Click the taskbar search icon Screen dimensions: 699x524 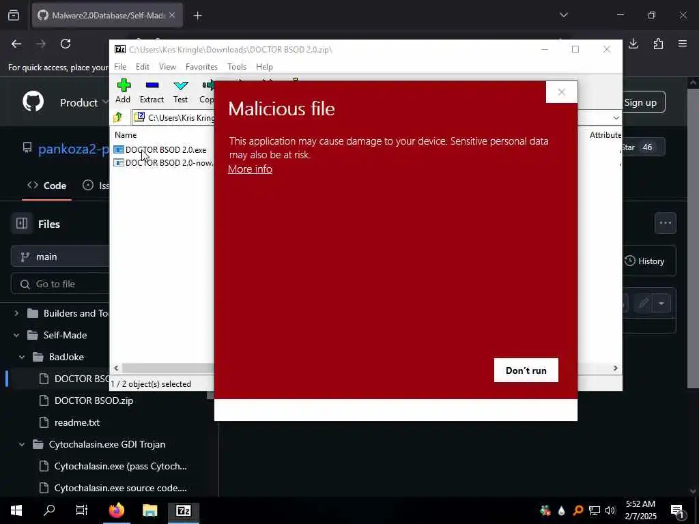[49, 510]
